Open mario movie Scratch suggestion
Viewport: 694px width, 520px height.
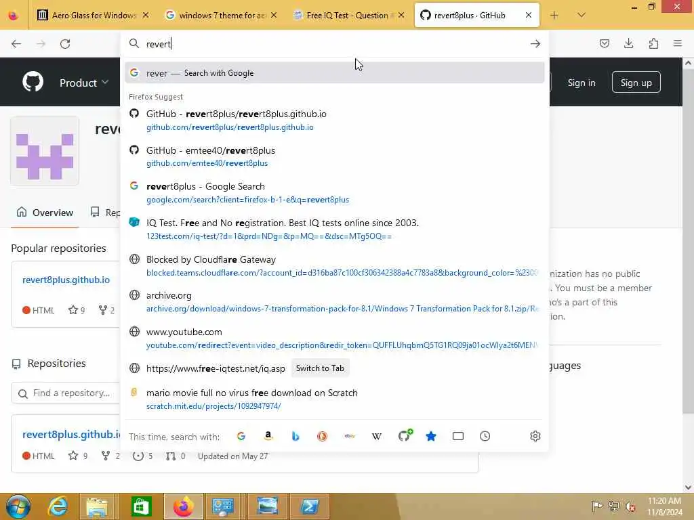click(335, 399)
